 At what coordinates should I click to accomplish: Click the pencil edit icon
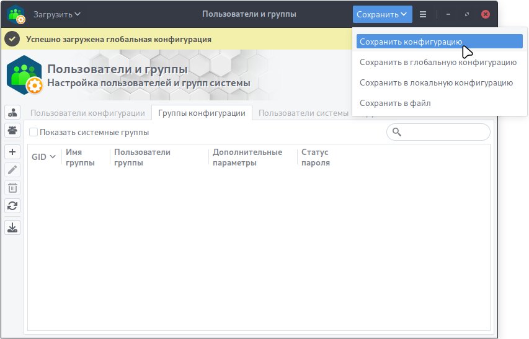click(x=12, y=170)
